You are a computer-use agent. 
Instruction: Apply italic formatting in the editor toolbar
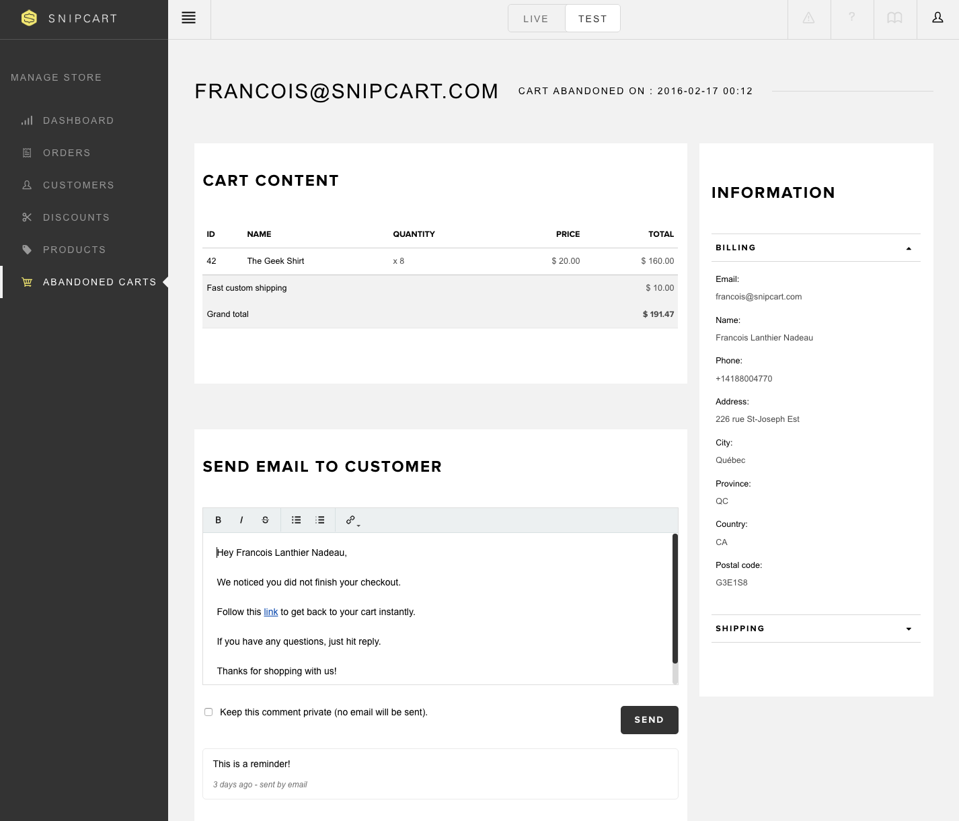(241, 520)
